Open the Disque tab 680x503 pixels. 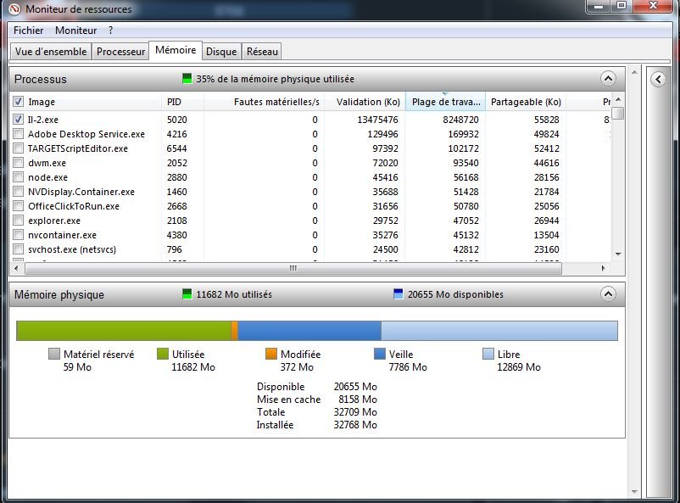coord(221,52)
